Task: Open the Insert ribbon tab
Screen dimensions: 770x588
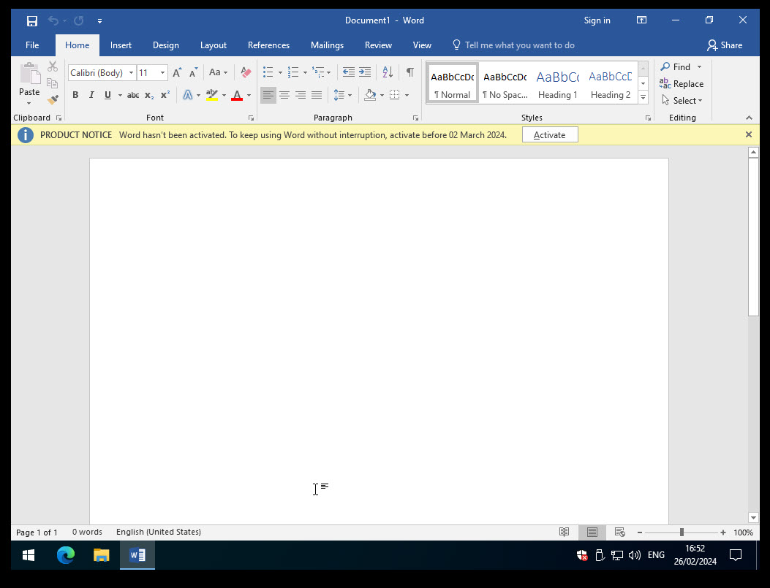Action: click(x=121, y=45)
